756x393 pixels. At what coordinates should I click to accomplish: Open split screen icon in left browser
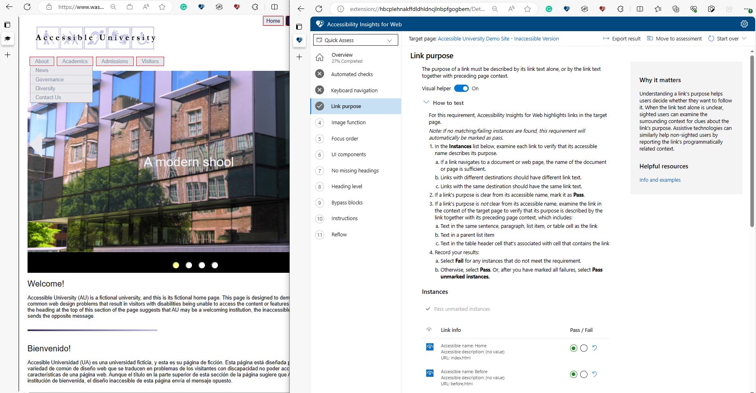[x=274, y=7]
